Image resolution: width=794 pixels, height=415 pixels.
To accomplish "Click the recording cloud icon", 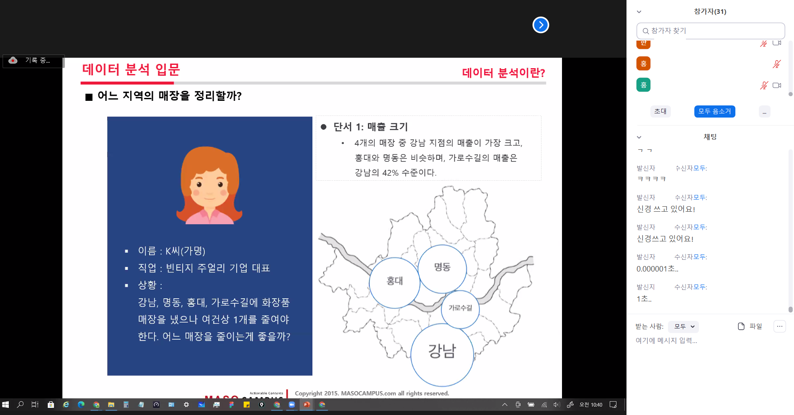I will [x=13, y=60].
